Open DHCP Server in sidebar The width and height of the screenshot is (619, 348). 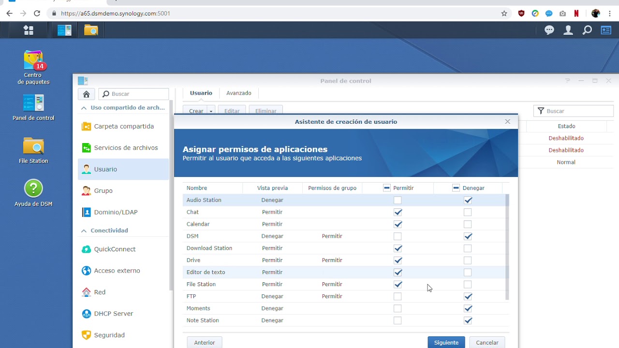pos(123,313)
